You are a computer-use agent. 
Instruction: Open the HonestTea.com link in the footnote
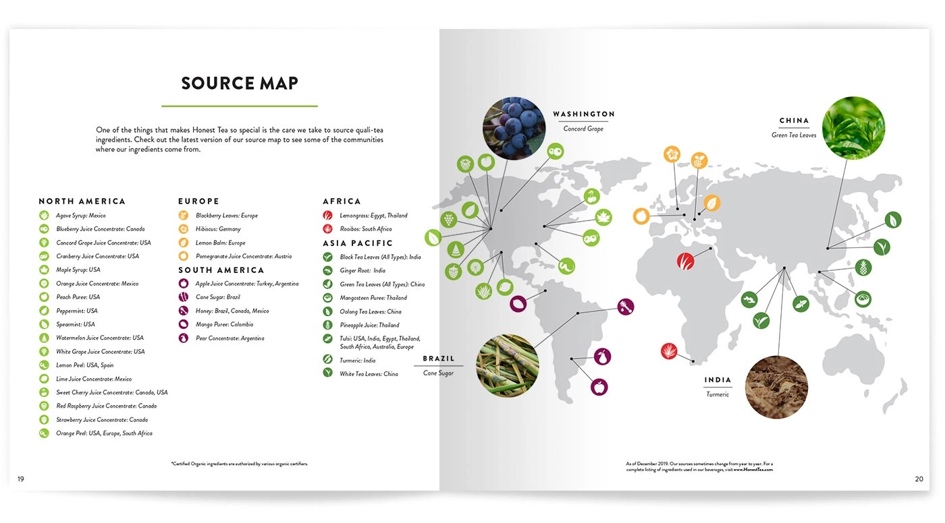point(754,469)
